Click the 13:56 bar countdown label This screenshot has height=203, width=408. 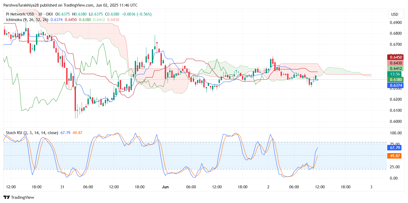(395, 74)
